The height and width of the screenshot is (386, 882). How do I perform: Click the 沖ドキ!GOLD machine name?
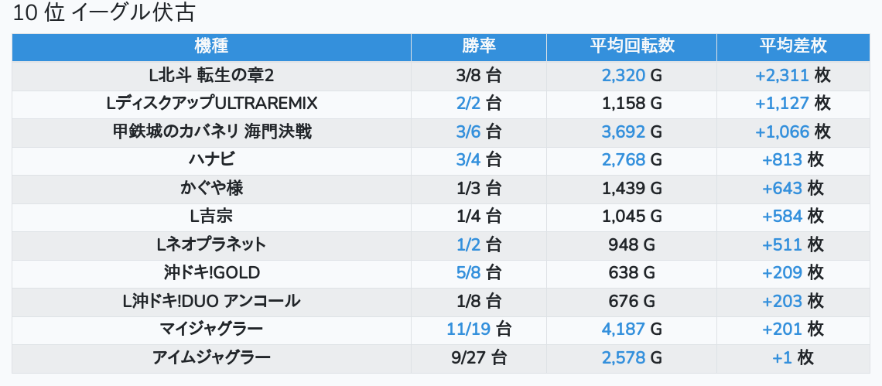[x=211, y=273]
